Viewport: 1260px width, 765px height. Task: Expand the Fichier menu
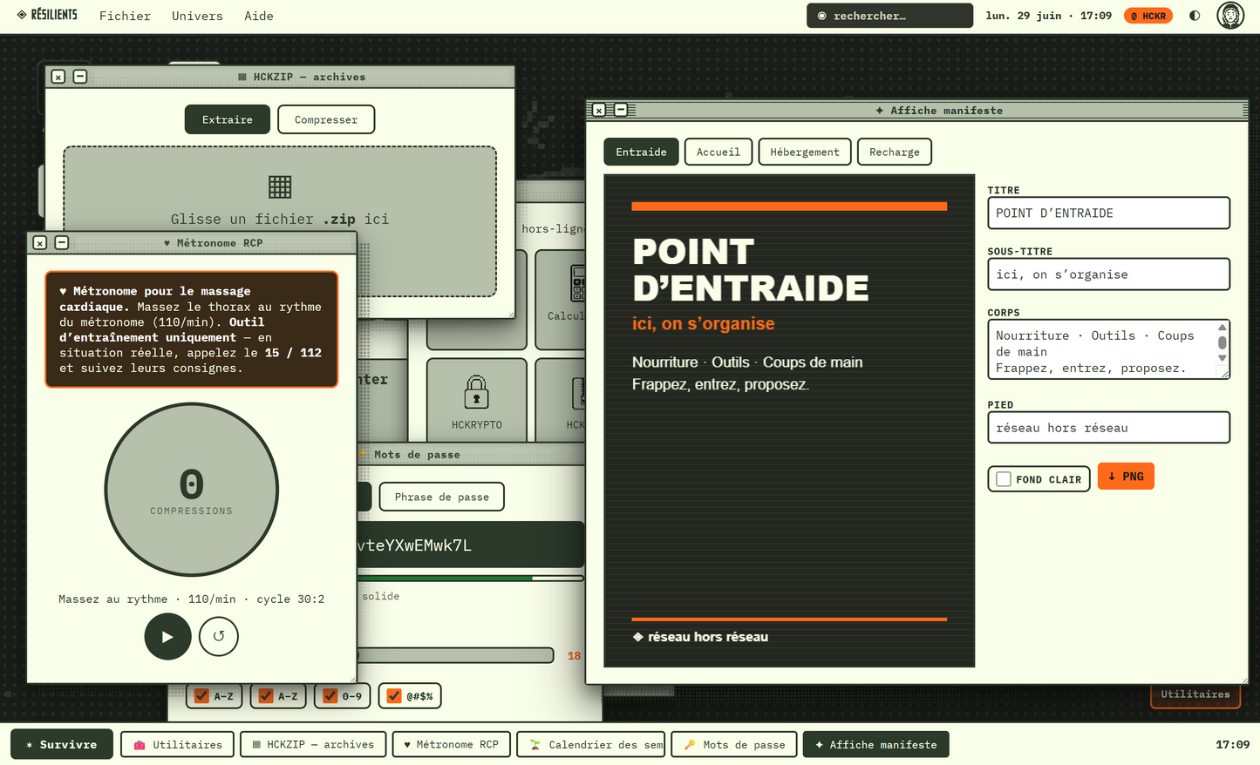125,16
